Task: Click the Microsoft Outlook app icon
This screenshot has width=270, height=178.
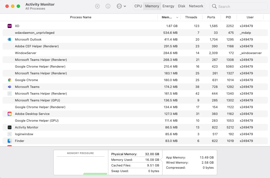Action: [x=10, y=39]
